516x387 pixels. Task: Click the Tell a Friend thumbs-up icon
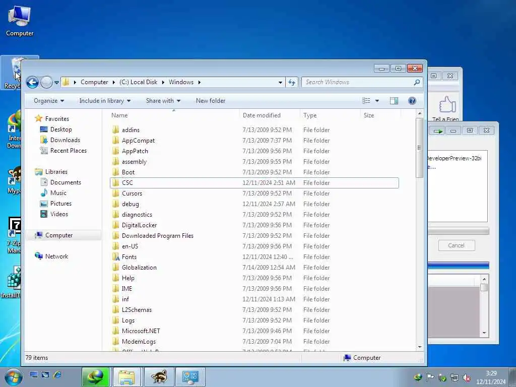click(x=447, y=105)
